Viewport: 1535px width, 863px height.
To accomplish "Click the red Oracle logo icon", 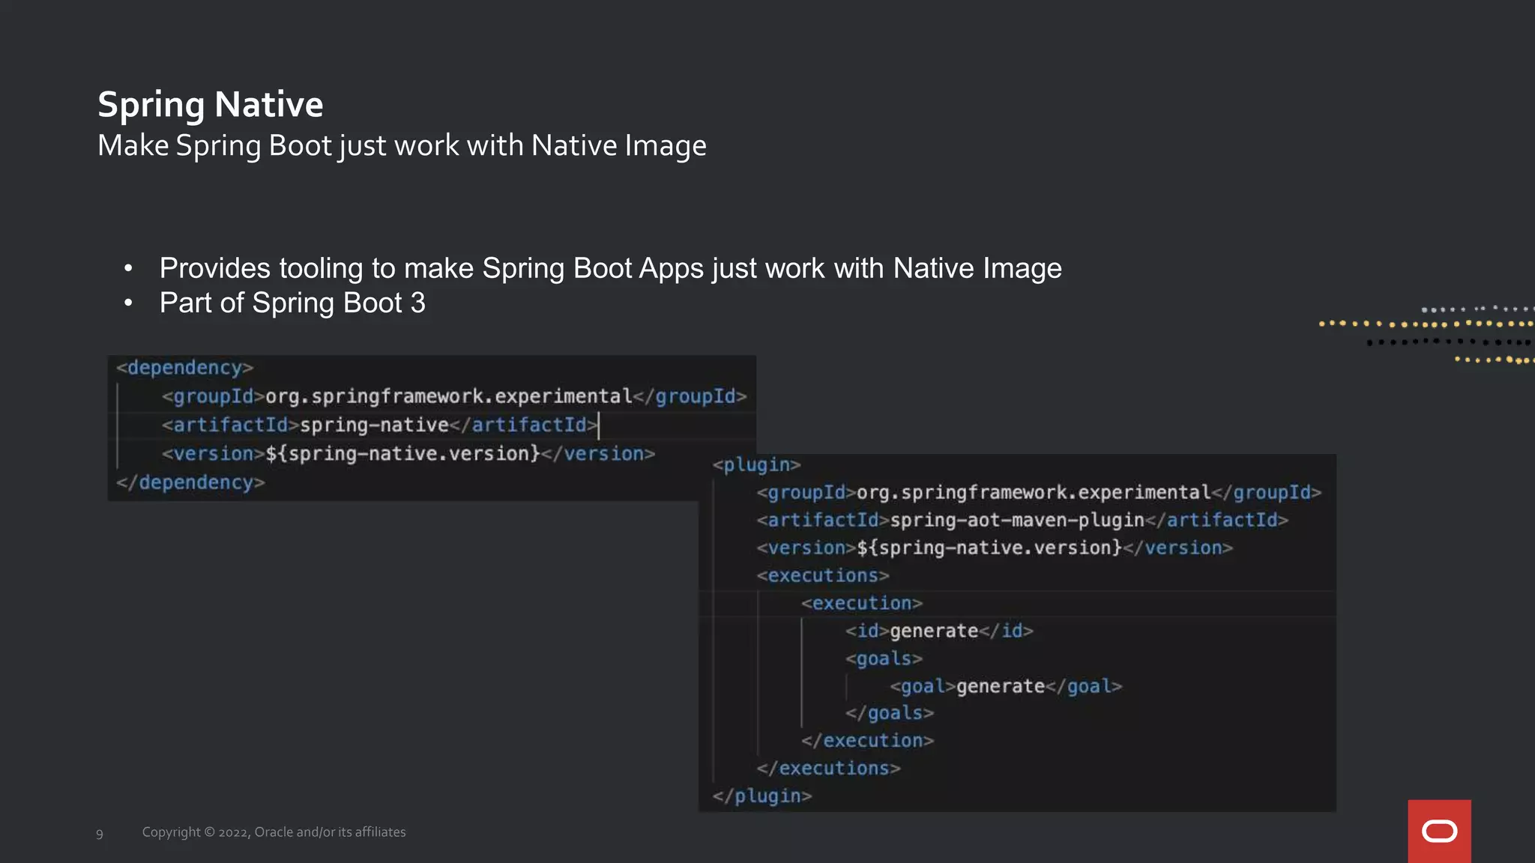I will pyautogui.click(x=1439, y=831).
